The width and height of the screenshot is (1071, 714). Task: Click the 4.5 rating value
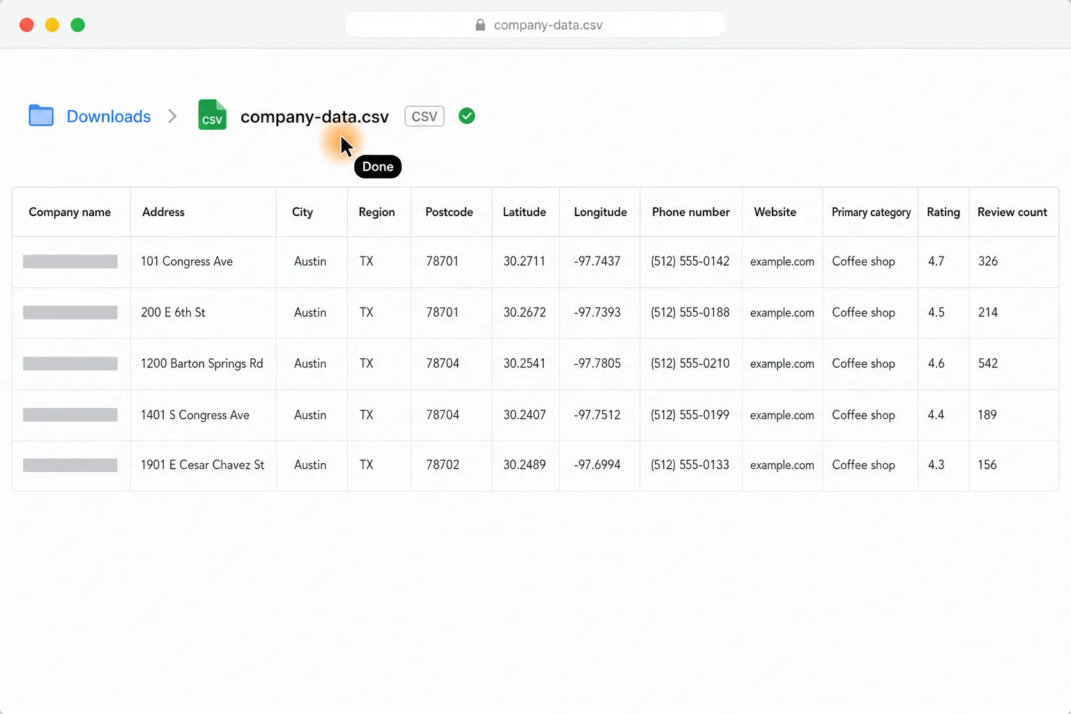pos(936,312)
